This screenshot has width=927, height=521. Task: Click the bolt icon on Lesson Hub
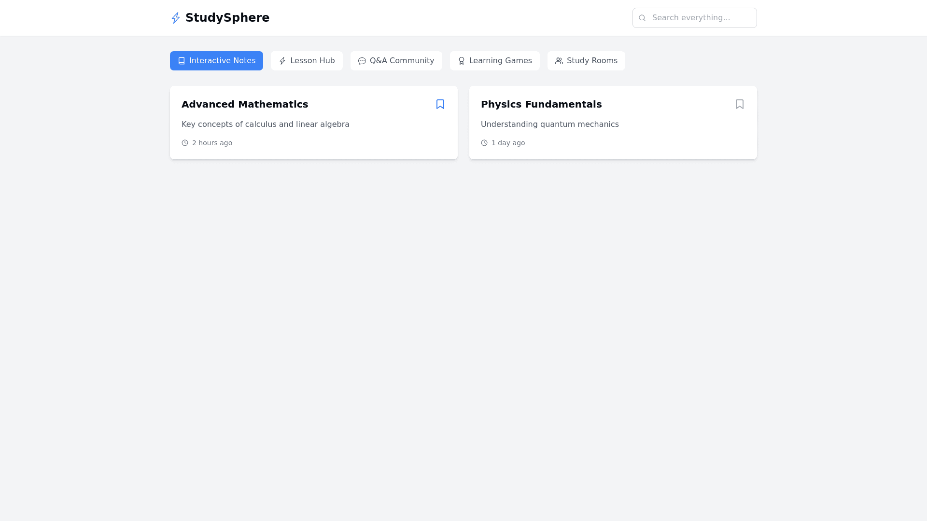282,61
